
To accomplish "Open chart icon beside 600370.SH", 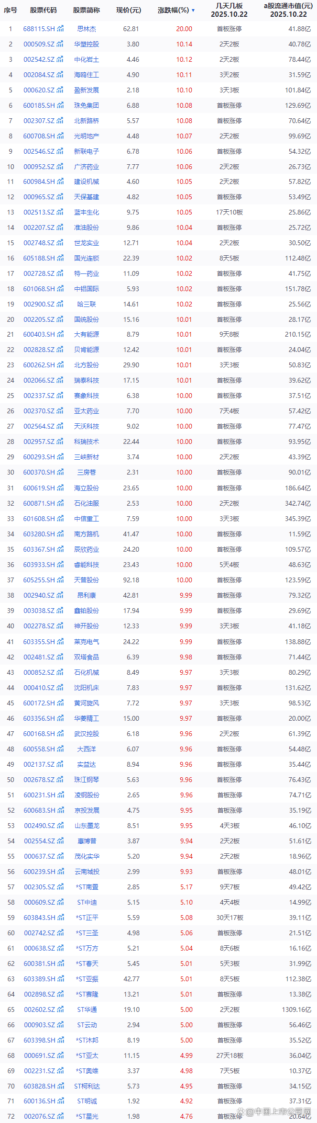I will (60, 472).
